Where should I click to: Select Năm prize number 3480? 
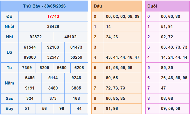coord(53,88)
